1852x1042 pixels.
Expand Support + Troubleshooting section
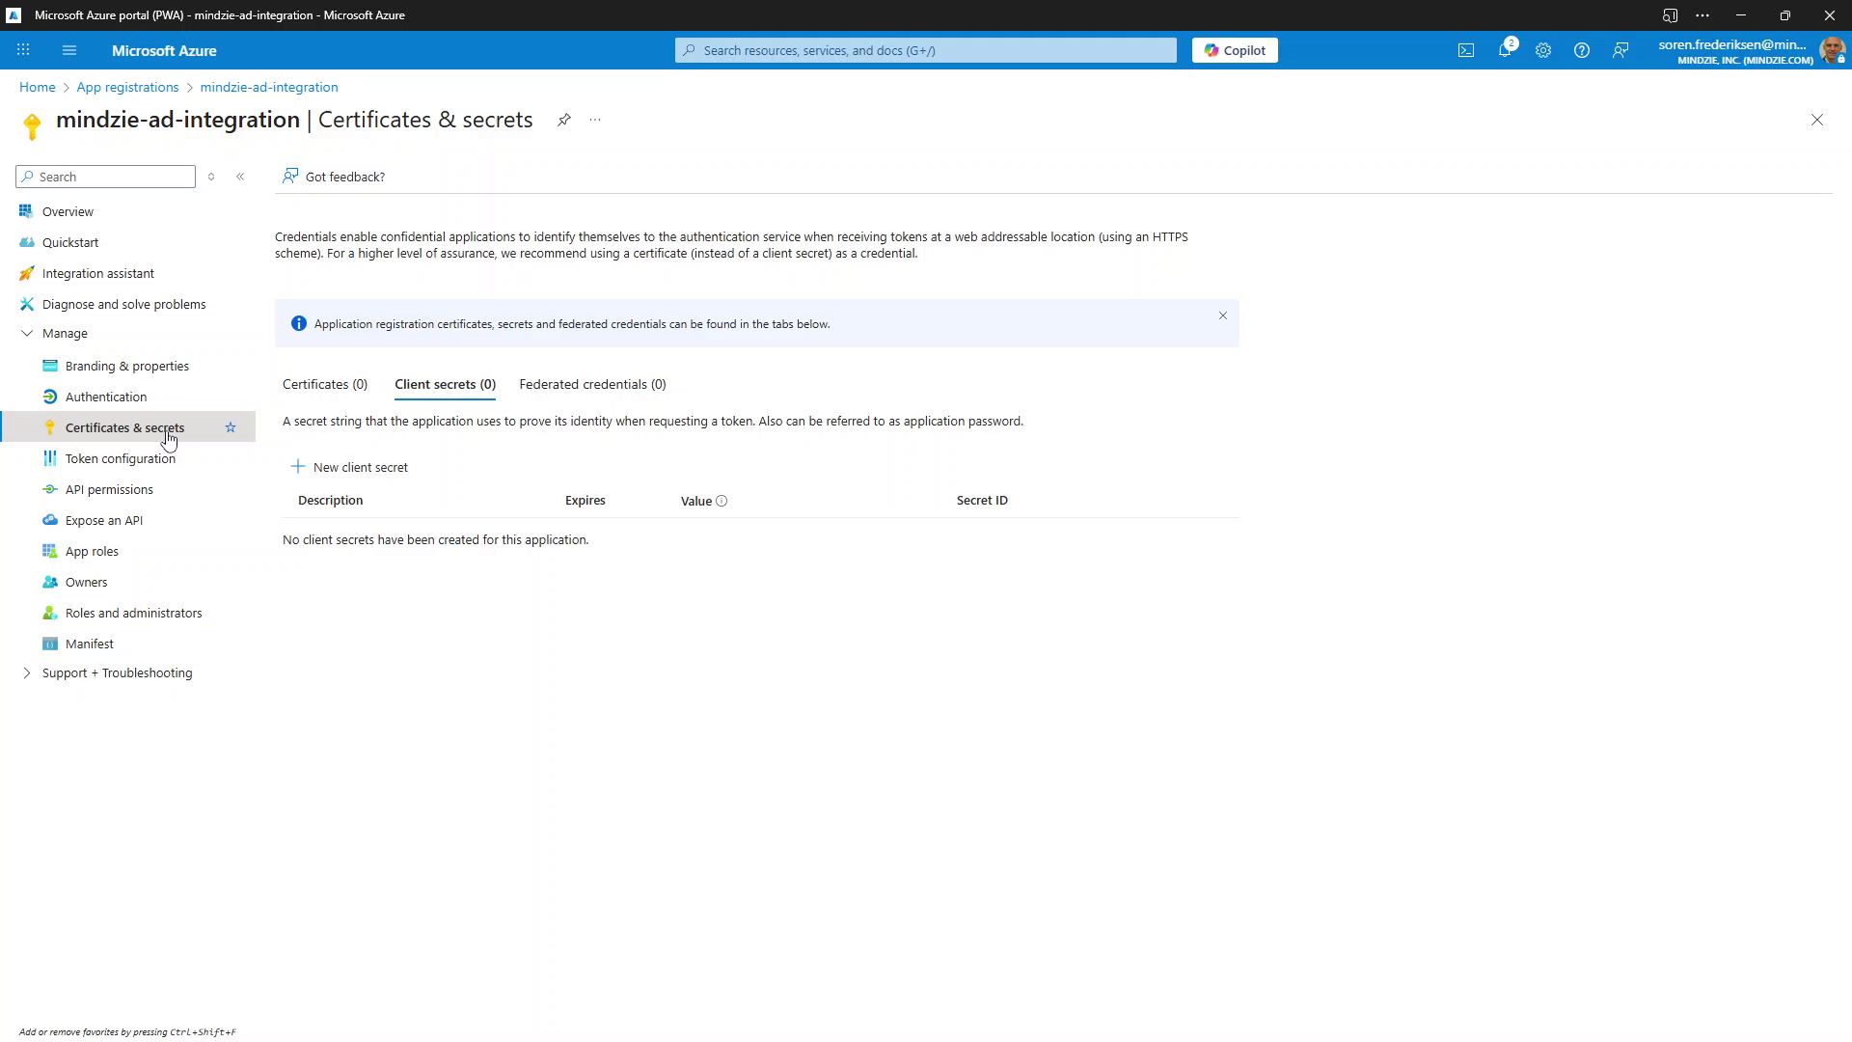pos(27,672)
